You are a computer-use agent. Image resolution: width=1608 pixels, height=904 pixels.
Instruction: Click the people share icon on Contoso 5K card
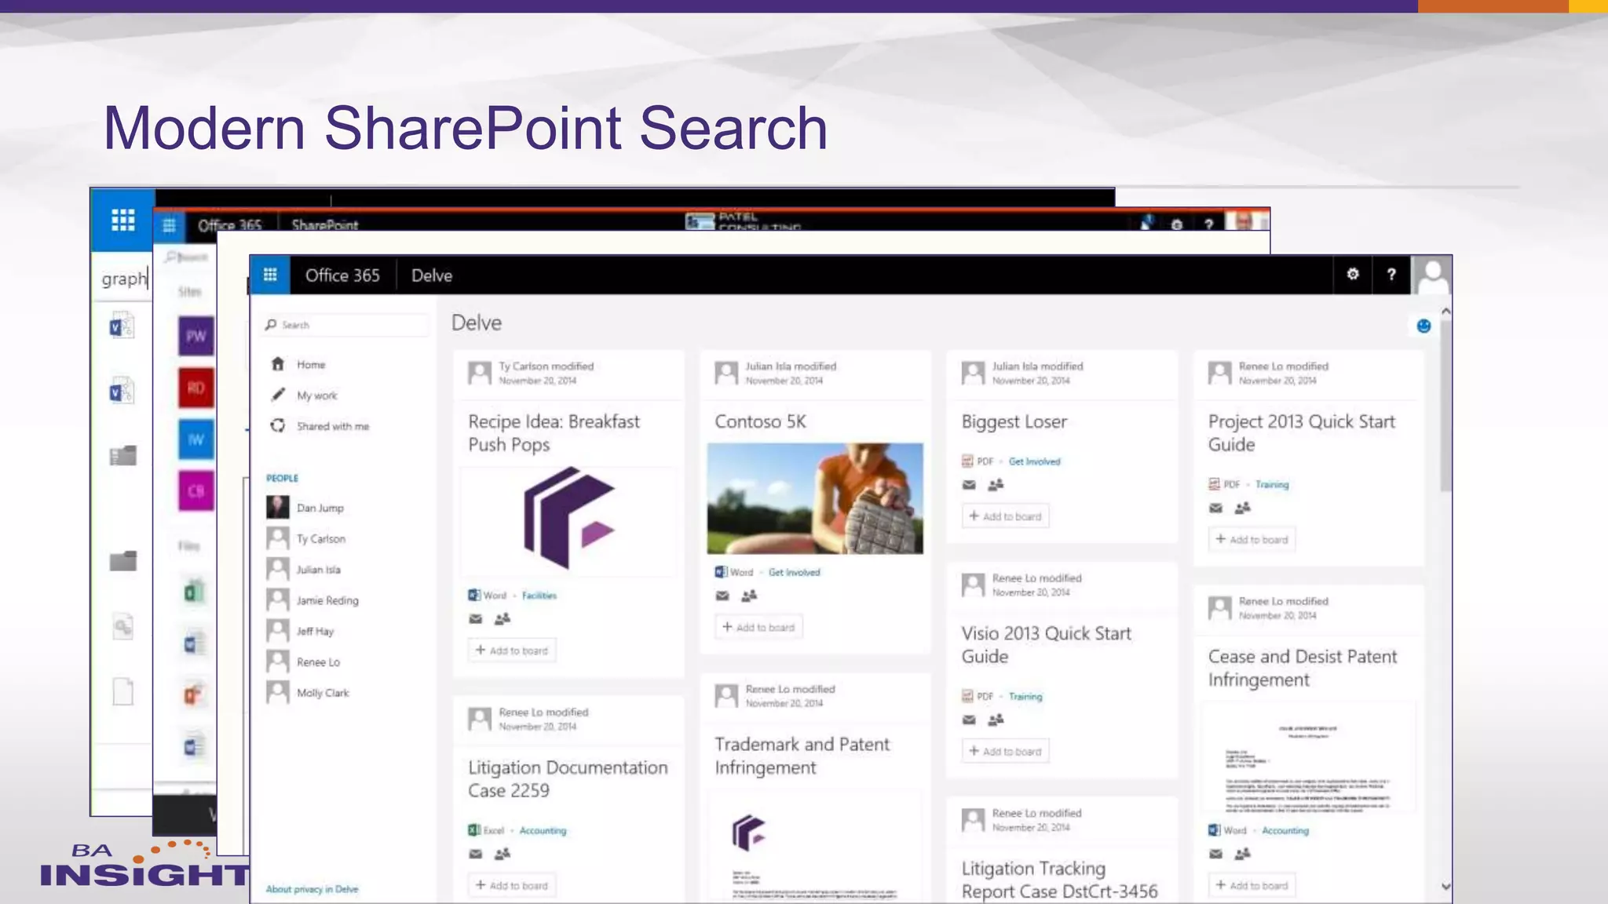(749, 596)
